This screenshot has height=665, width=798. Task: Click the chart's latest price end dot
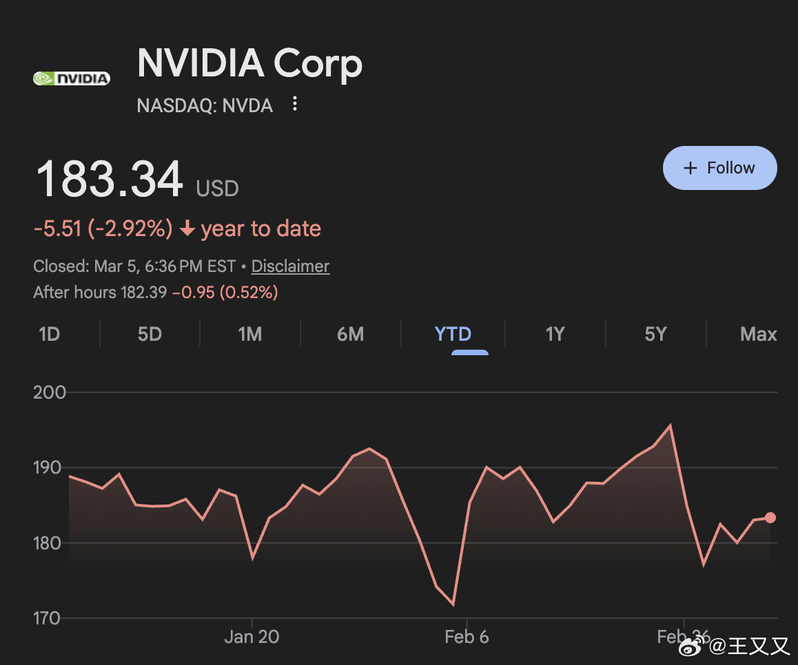click(770, 518)
